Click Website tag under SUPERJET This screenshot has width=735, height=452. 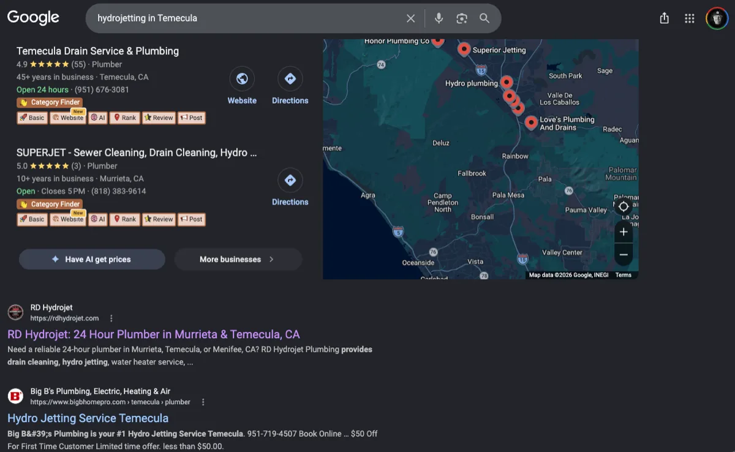coord(67,219)
